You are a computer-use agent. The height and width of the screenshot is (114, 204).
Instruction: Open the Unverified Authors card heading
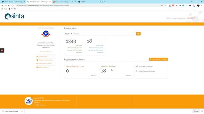(x=75, y=66)
